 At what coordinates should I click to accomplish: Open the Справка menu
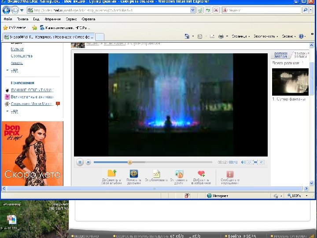[x=88, y=19]
